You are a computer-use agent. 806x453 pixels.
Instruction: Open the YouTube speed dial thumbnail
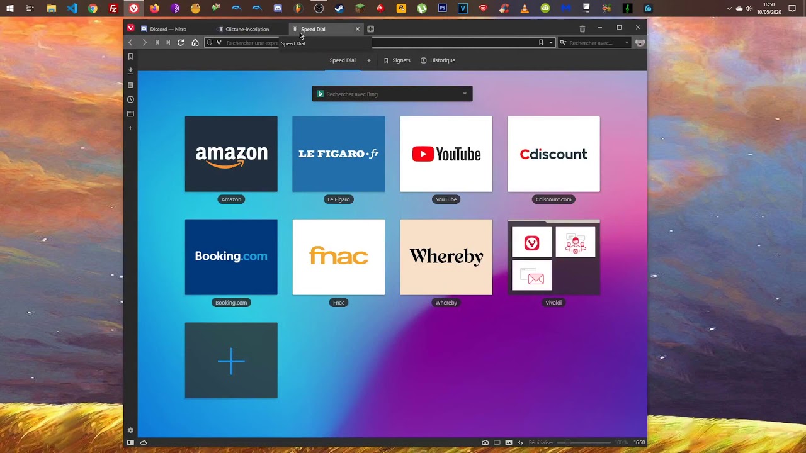(446, 154)
